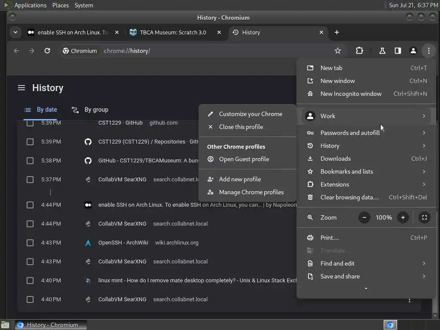Click History - Chromium taskbar button
Viewport: 440px width, 330px height.
click(x=51, y=325)
